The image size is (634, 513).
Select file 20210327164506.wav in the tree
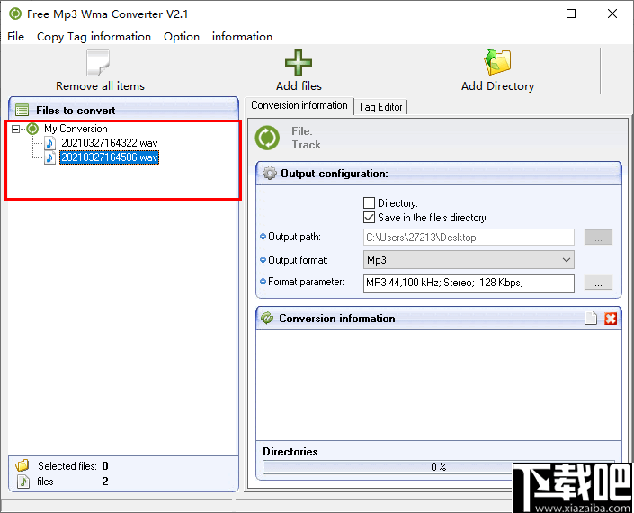[109, 157]
